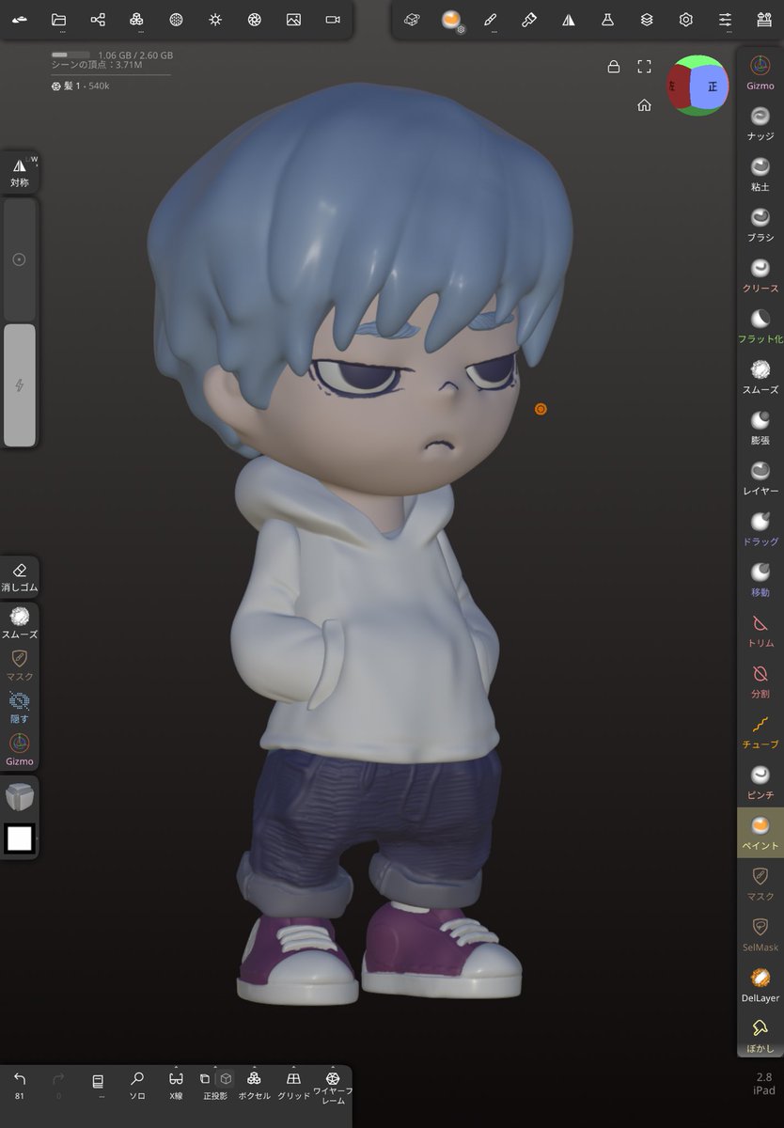
Task: Lock the camera with padlock icon
Action: (614, 67)
